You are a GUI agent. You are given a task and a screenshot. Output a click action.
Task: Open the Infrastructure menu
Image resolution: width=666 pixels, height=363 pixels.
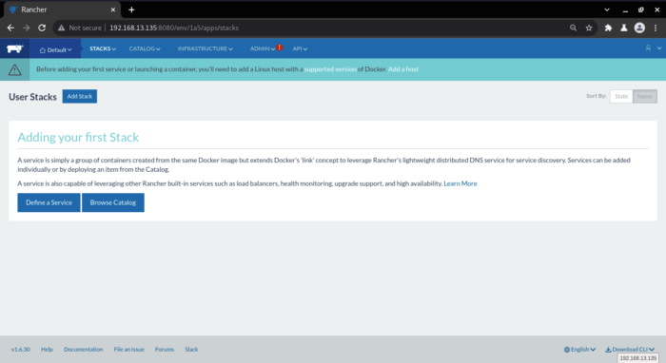click(x=206, y=48)
